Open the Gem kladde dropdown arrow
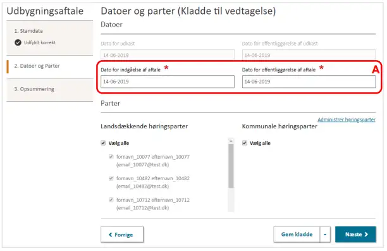 [x=325, y=234]
